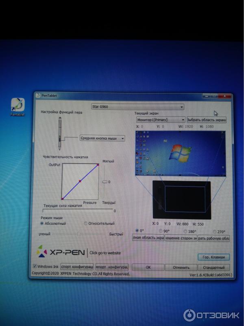244x326 pixels.
Task: Click the W: 1920 screen width value
Action: [185, 126]
